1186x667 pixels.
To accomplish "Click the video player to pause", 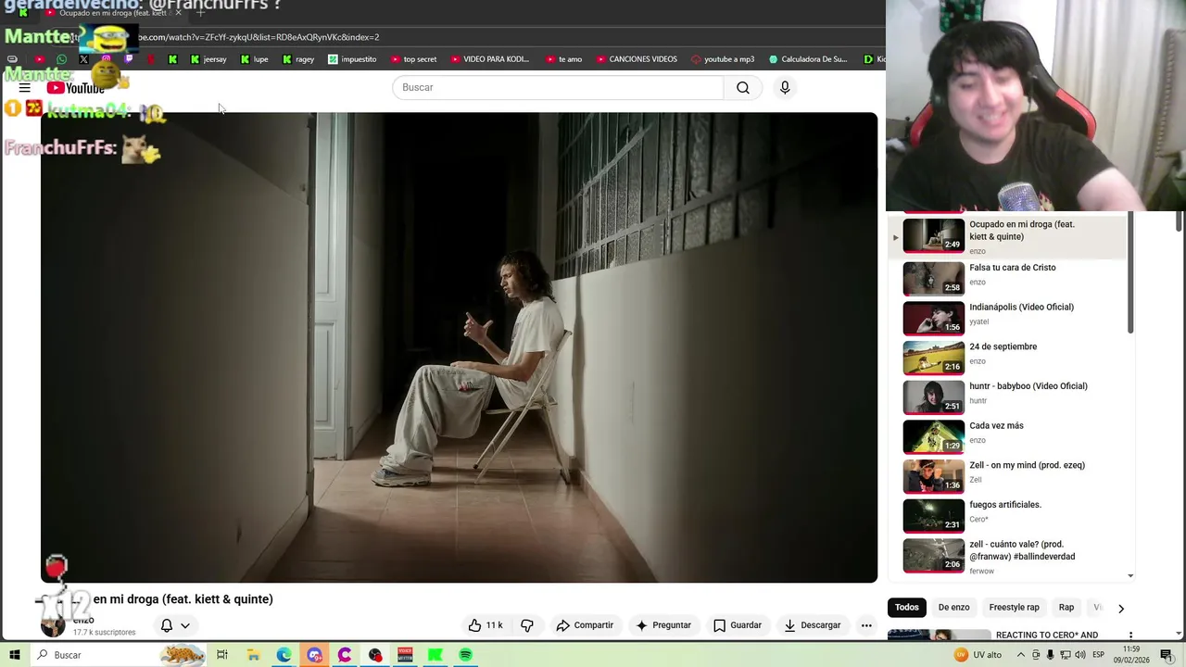I will [x=459, y=347].
